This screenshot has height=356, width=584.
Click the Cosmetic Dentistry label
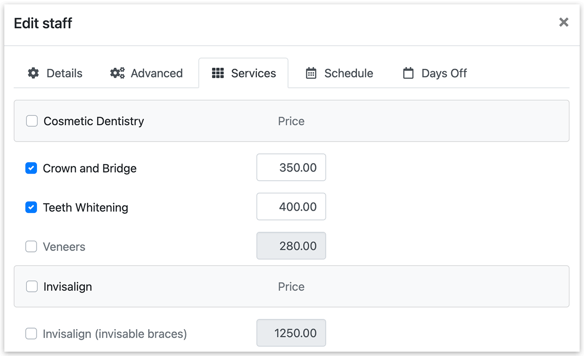click(93, 121)
